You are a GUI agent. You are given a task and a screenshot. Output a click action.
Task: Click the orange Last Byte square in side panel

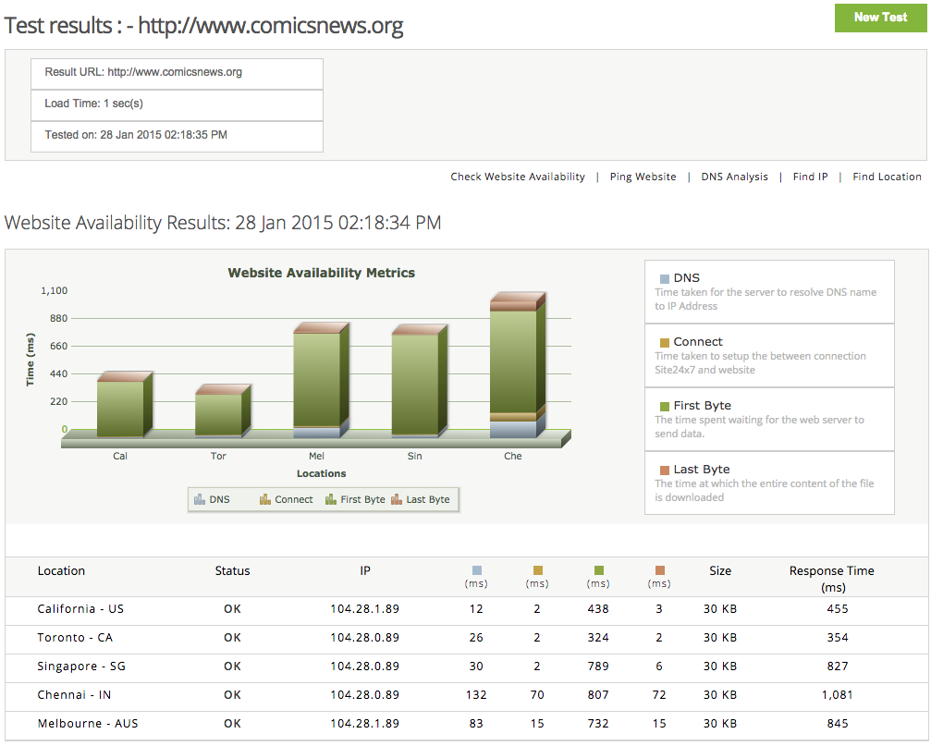point(665,471)
